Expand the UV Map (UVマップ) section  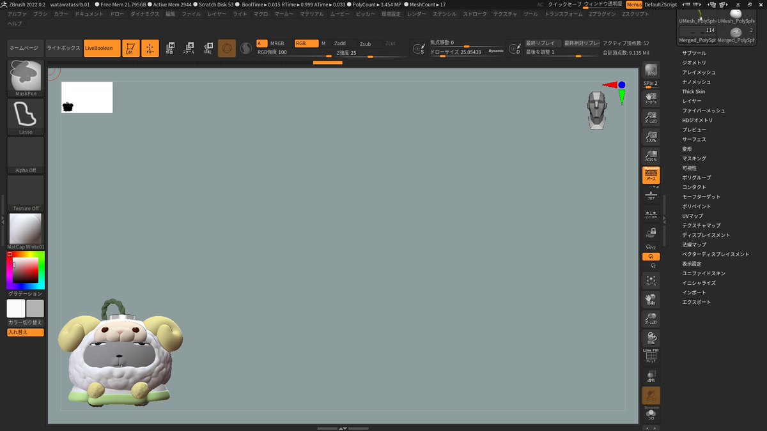(692, 216)
